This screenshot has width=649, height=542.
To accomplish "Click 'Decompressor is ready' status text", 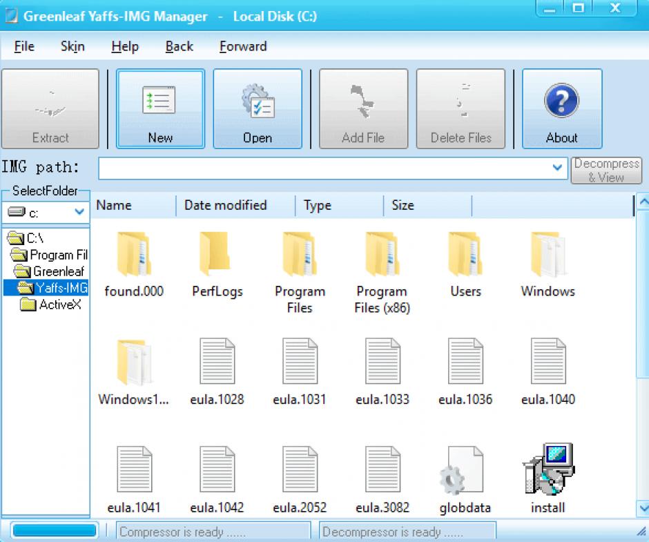I will pyautogui.click(x=392, y=532).
